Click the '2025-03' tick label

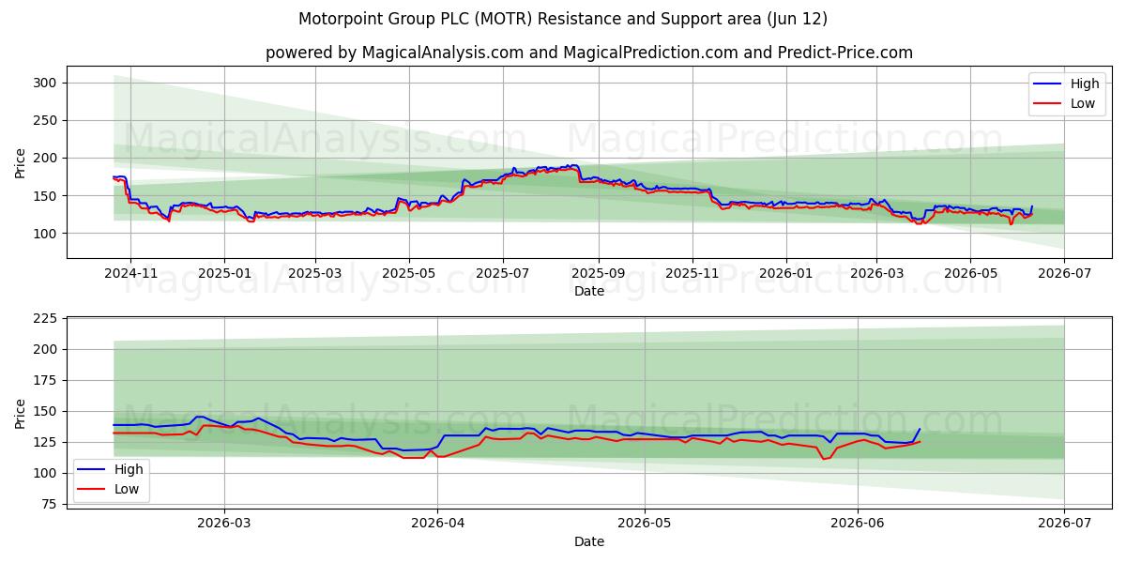click(x=315, y=272)
